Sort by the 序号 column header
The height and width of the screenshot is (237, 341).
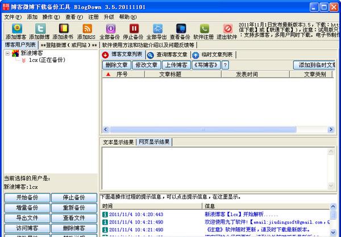[123, 74]
